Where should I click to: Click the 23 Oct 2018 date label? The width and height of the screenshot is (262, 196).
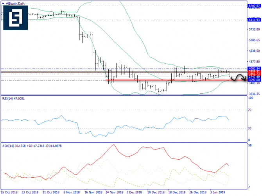(x=30, y=192)
